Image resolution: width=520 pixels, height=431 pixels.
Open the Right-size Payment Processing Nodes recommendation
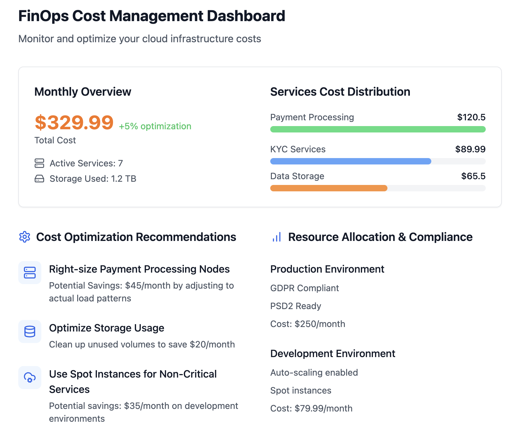pyautogui.click(x=139, y=269)
